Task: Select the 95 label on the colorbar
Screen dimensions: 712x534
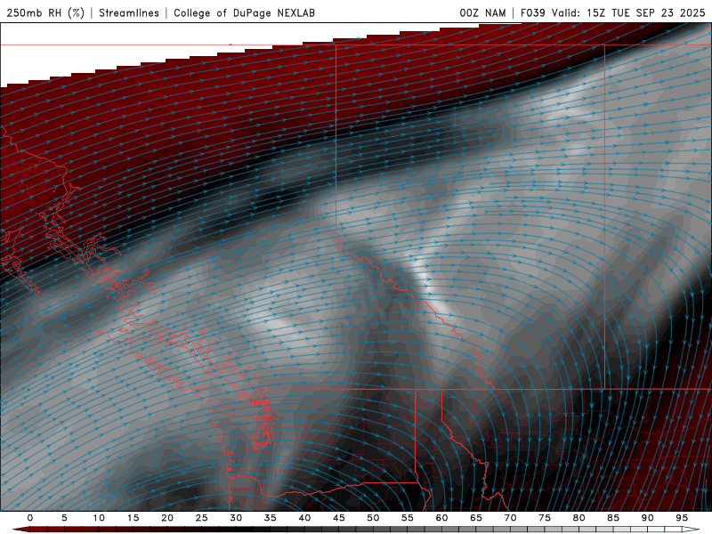Action: click(x=682, y=518)
